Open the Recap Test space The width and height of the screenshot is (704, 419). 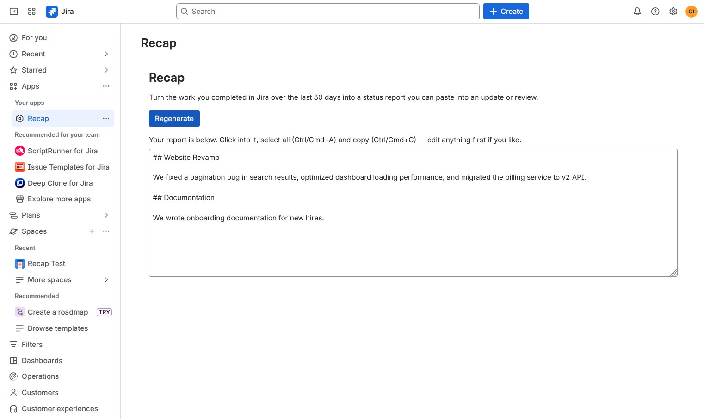tap(63, 264)
